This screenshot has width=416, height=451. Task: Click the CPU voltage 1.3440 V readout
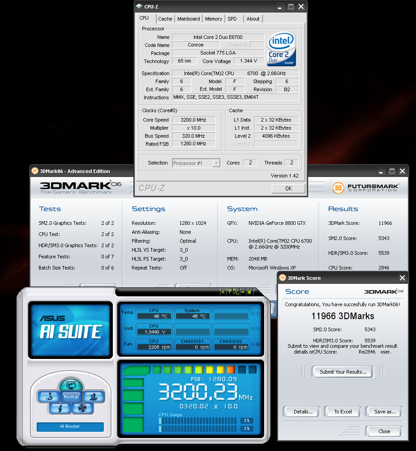coord(154,332)
